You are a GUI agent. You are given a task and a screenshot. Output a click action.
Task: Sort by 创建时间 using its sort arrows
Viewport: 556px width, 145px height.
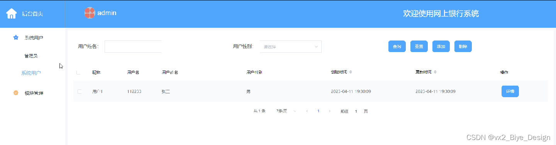(x=351, y=72)
